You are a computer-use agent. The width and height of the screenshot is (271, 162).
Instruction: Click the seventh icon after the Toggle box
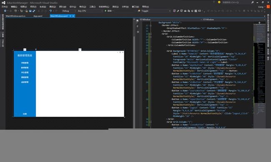pos(196,11)
